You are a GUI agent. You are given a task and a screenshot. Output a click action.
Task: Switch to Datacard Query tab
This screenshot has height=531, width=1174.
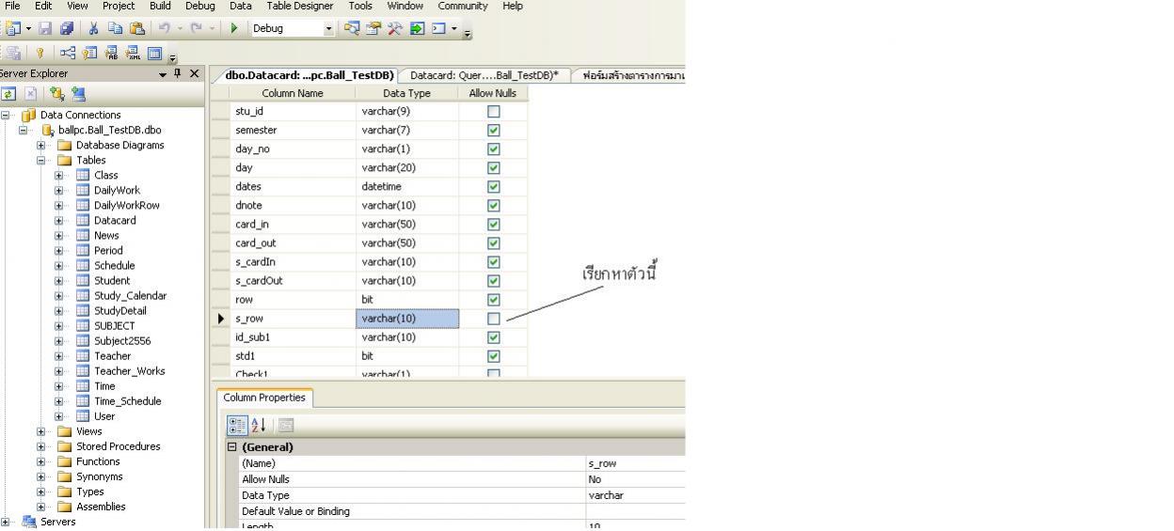tap(484, 75)
